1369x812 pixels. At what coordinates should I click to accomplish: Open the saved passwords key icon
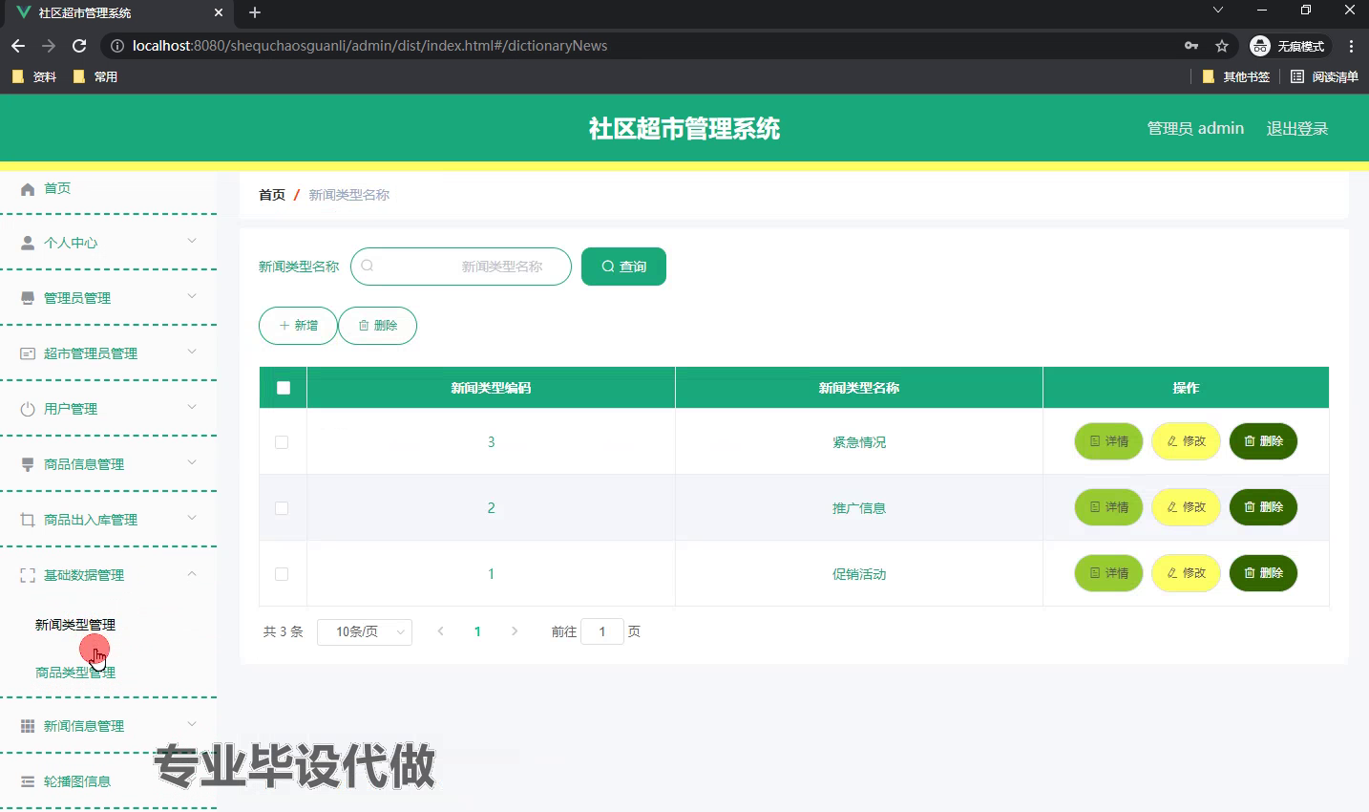(x=1191, y=46)
